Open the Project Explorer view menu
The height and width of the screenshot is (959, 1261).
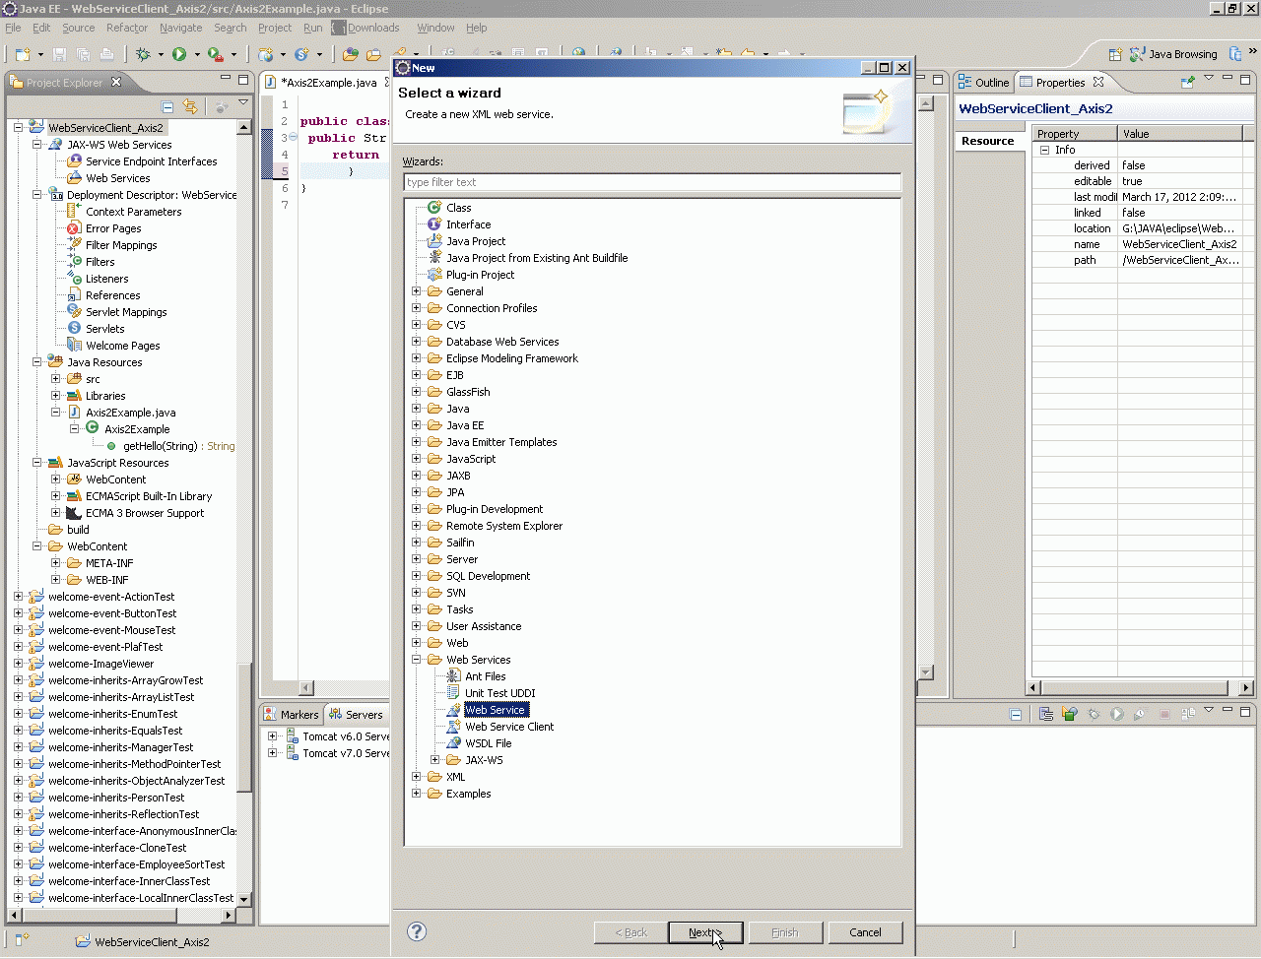(243, 103)
